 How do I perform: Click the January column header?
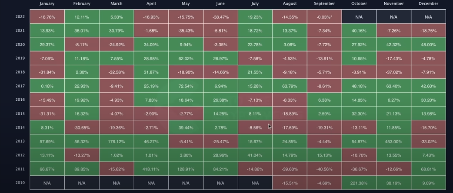tap(47, 3)
